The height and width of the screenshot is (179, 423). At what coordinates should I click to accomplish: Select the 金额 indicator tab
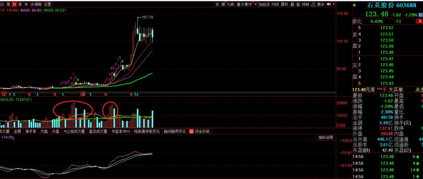point(17,132)
